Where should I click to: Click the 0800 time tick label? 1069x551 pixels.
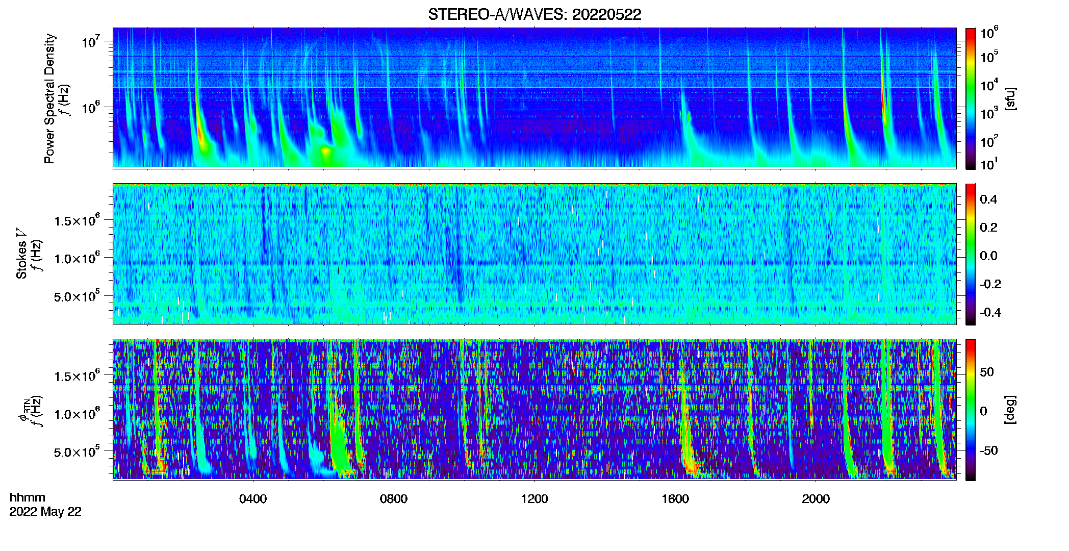click(394, 499)
